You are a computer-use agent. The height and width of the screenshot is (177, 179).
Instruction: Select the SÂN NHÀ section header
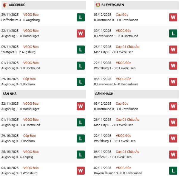tap(10, 94)
